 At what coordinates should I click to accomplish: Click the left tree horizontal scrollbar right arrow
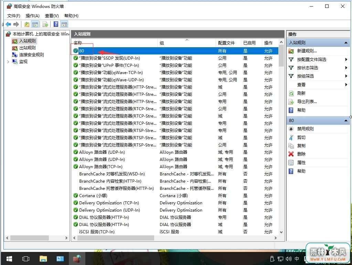pyautogui.click(x=66, y=238)
